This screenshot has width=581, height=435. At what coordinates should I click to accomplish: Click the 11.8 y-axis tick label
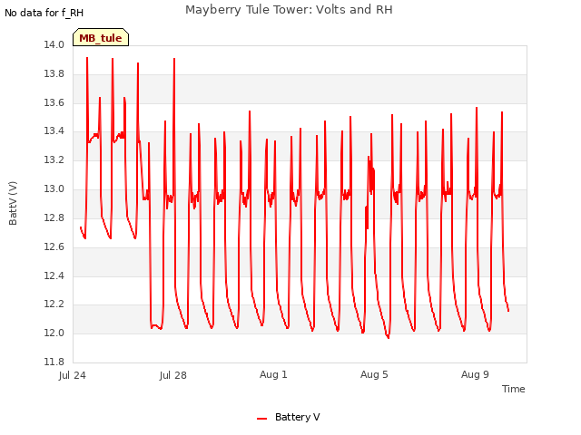click(x=54, y=362)
